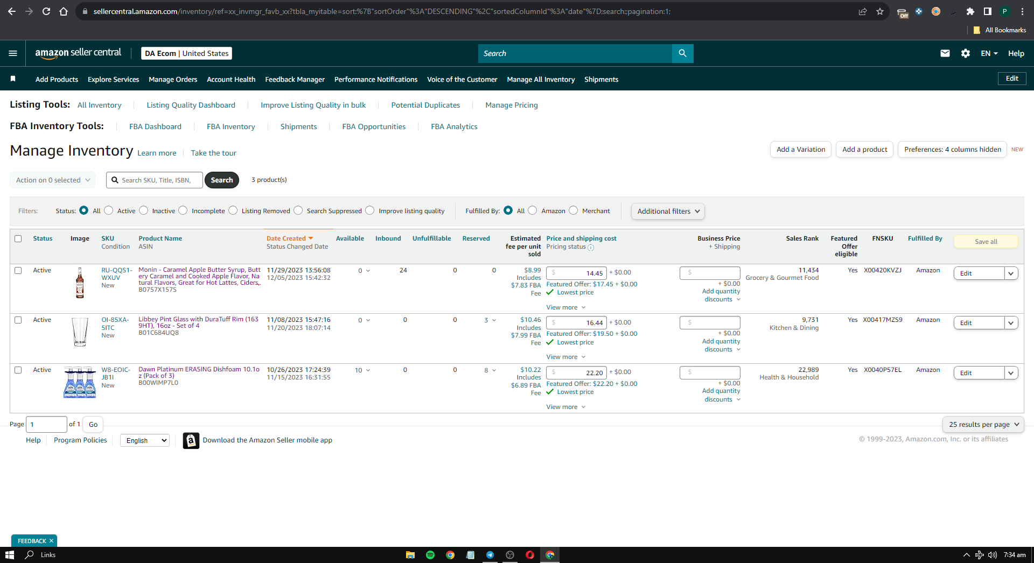This screenshot has height=563, width=1034.
Task: Open the Action on 0 selected dropdown
Action: 53,180
